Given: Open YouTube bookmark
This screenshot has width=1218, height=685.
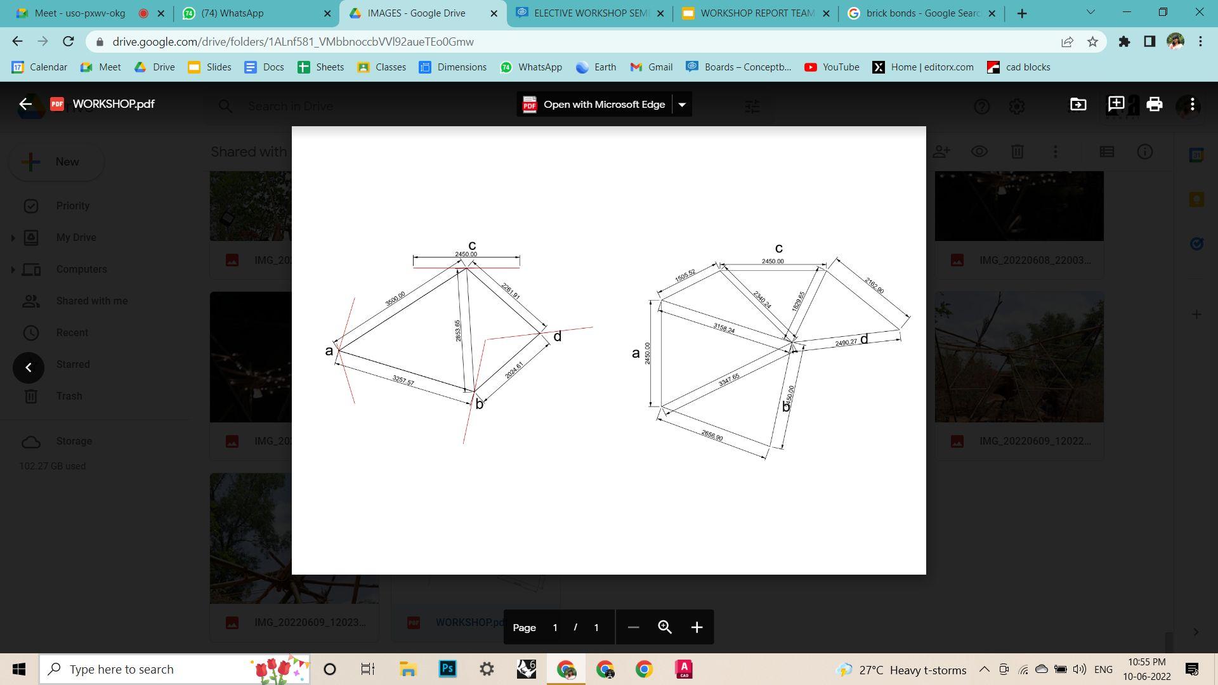Looking at the screenshot, I should click(832, 67).
